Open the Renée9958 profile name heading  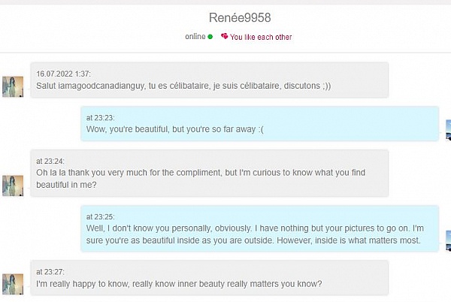[x=239, y=18]
